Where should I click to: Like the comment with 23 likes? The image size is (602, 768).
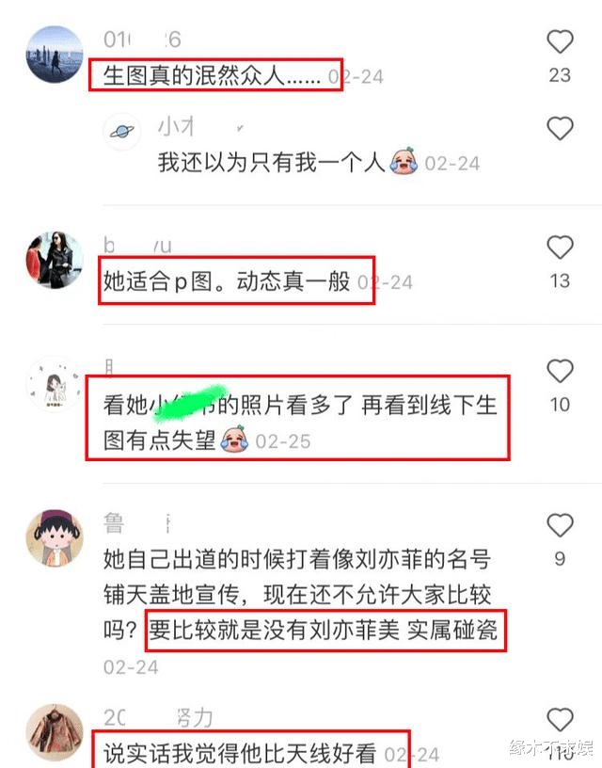coord(560,41)
